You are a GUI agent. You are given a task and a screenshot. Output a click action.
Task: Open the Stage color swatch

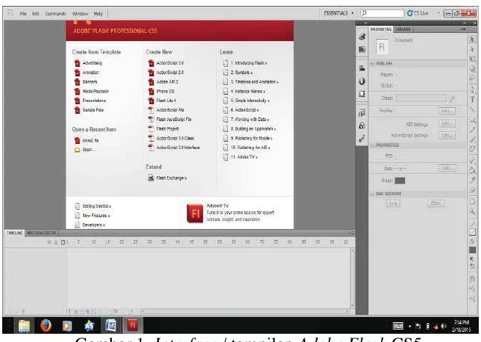tap(399, 181)
